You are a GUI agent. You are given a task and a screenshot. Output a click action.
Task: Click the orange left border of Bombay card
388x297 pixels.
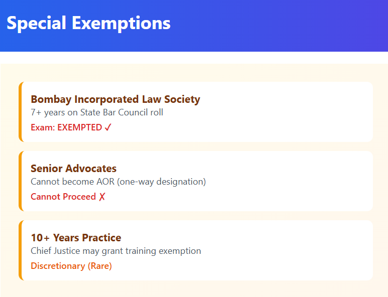click(x=21, y=112)
